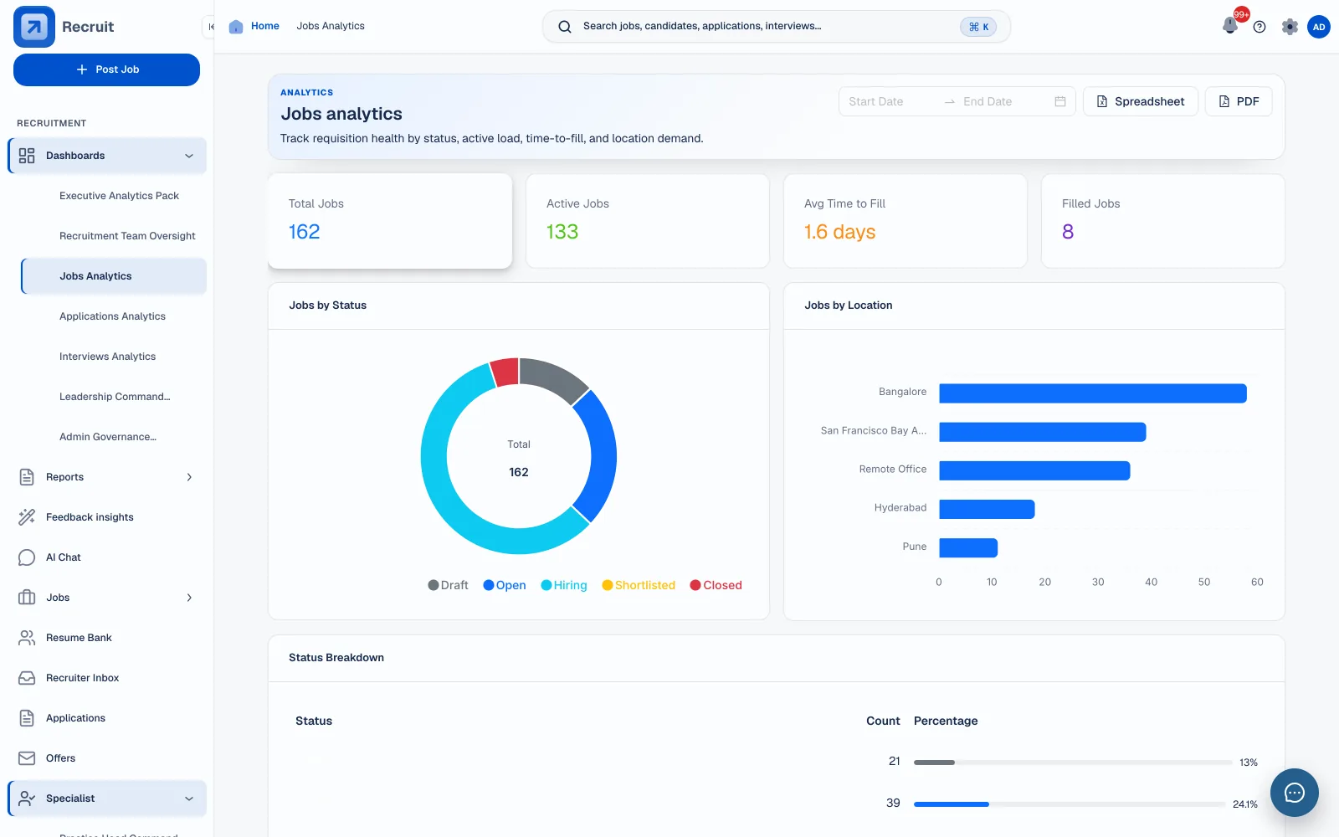Click the Jobs briefcase icon
Viewport: 1339px width, 837px height.
click(27, 598)
